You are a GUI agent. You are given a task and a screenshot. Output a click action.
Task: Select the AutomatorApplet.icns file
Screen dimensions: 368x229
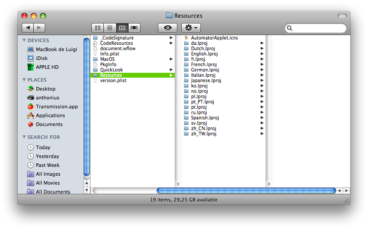pyautogui.click(x=223, y=38)
